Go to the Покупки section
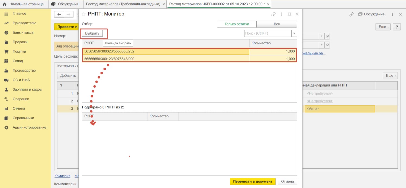The width and height of the screenshot is (406, 188). 19,51
